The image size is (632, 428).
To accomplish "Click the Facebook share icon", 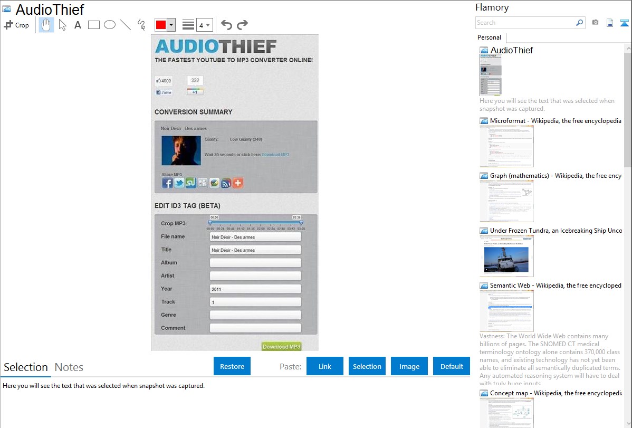I will pyautogui.click(x=167, y=183).
